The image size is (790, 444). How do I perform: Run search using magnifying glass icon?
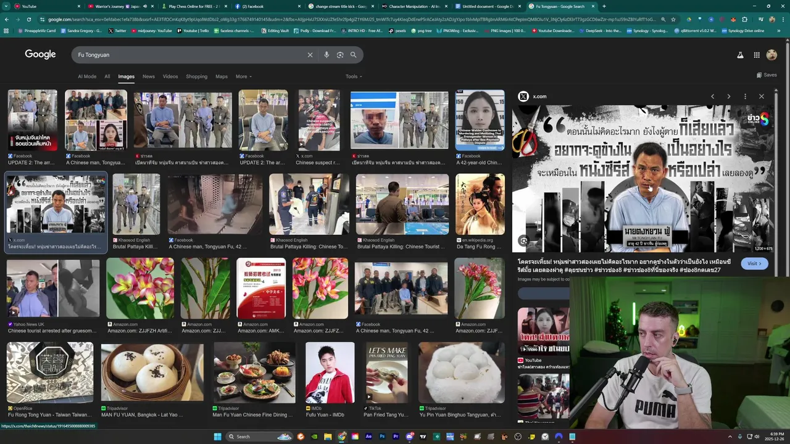tap(354, 55)
